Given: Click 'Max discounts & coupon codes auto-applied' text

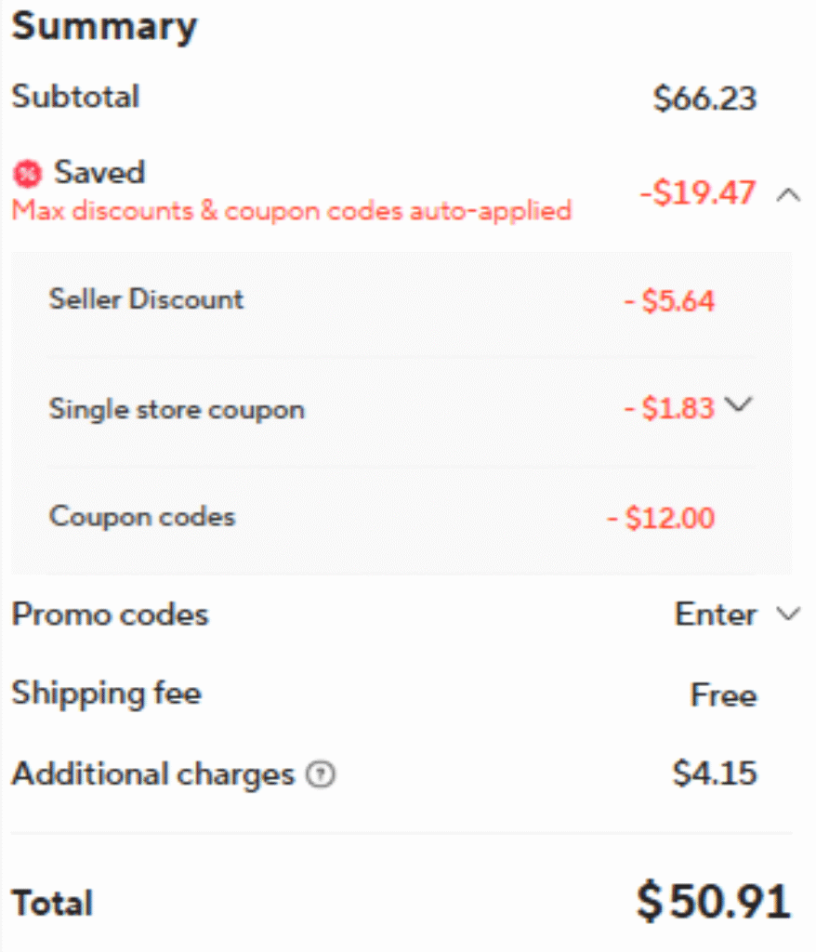Looking at the screenshot, I should [291, 211].
